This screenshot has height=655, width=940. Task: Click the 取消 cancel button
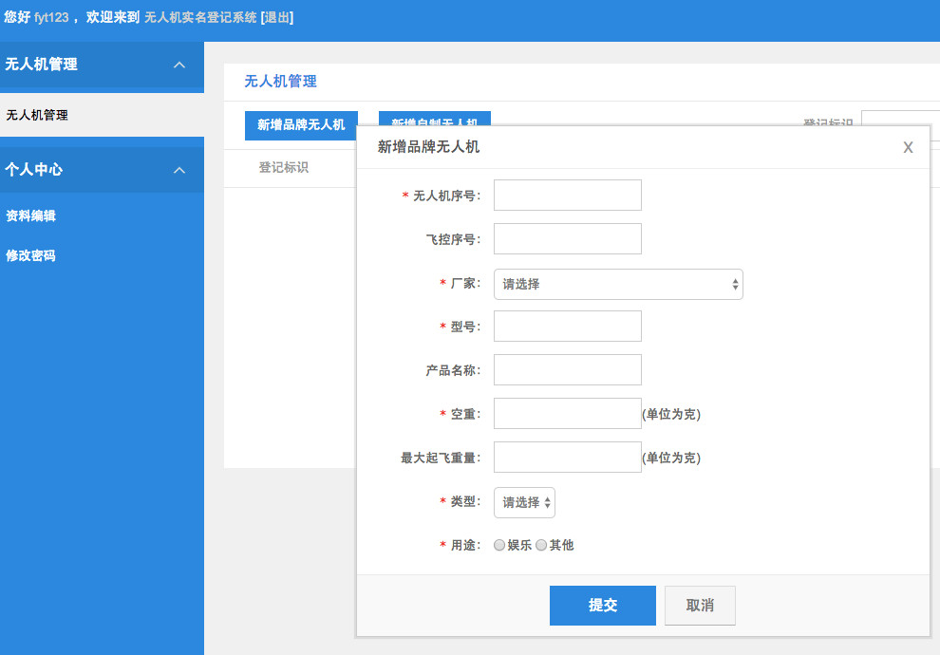(x=700, y=606)
